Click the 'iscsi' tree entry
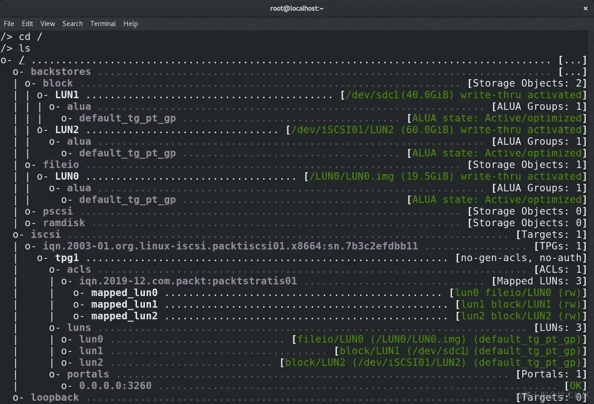594x404 pixels. coord(46,235)
